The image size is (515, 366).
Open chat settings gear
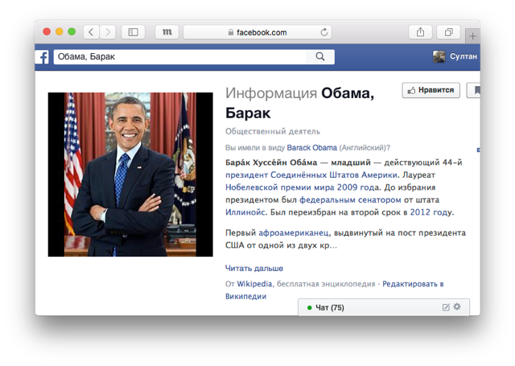(x=457, y=307)
